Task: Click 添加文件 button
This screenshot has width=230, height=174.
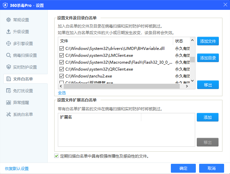Action: click(x=208, y=41)
